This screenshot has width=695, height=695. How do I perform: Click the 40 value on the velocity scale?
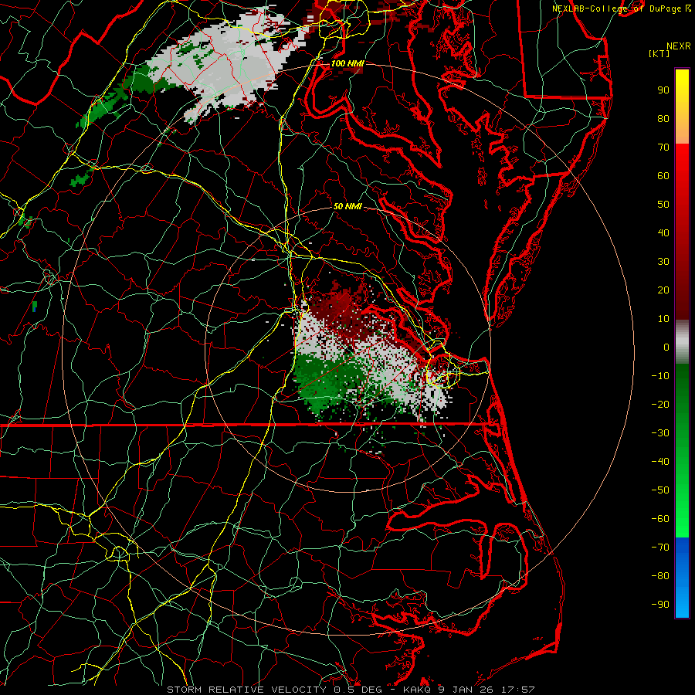click(663, 233)
